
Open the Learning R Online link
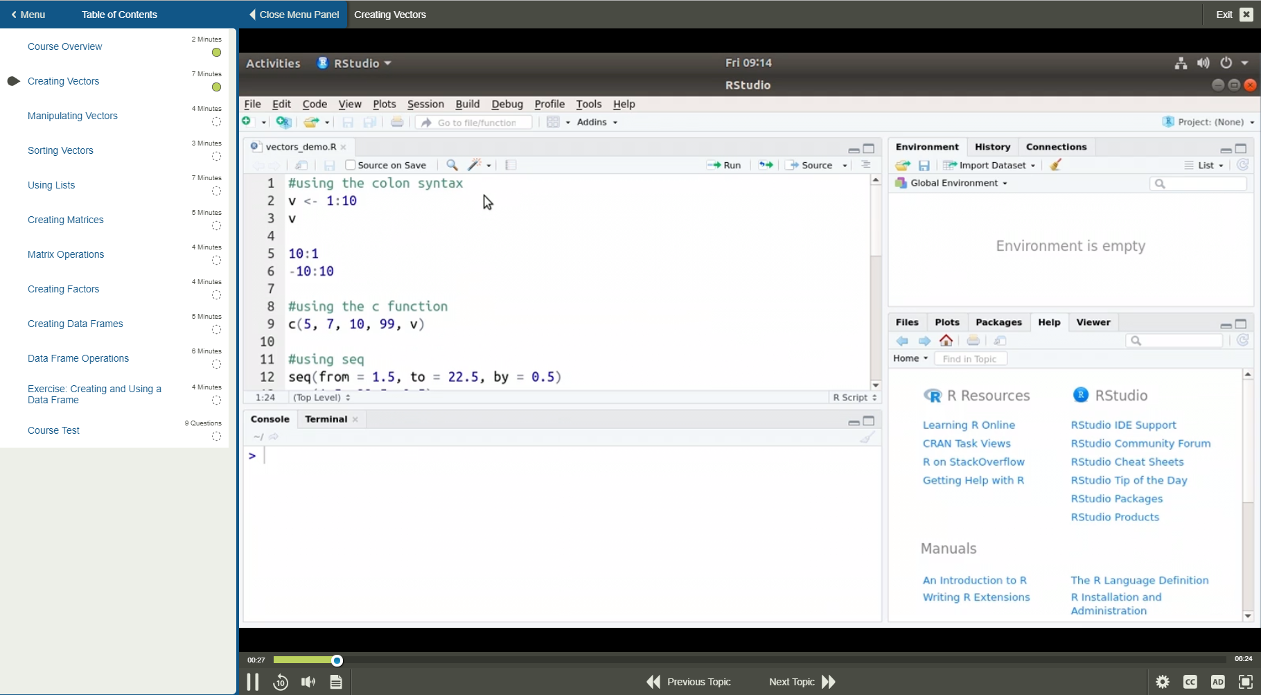point(969,425)
